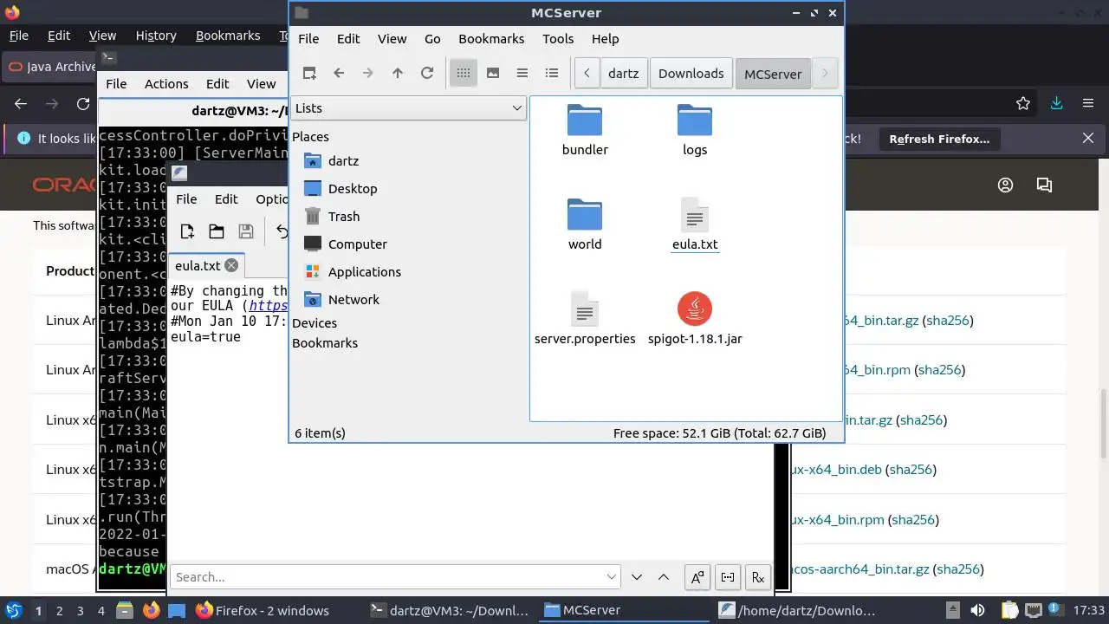Image resolution: width=1109 pixels, height=624 pixels.
Task: Select MCServer path bar button
Action: click(x=773, y=73)
